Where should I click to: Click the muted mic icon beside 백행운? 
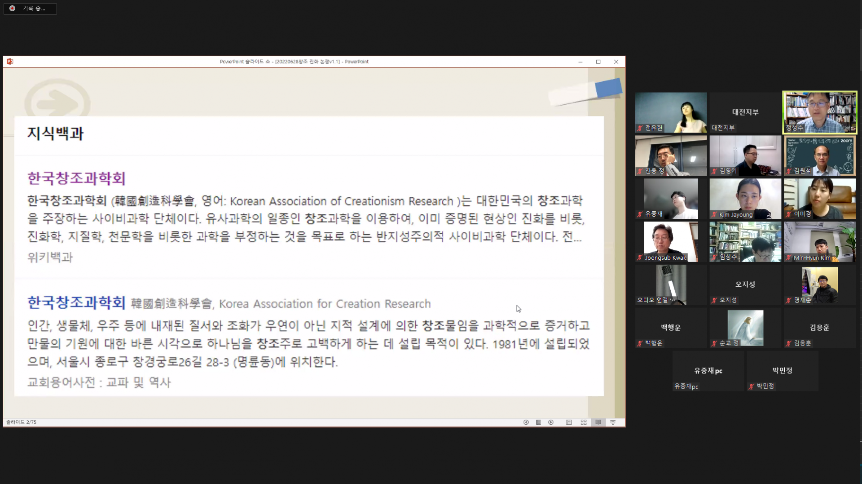click(640, 343)
